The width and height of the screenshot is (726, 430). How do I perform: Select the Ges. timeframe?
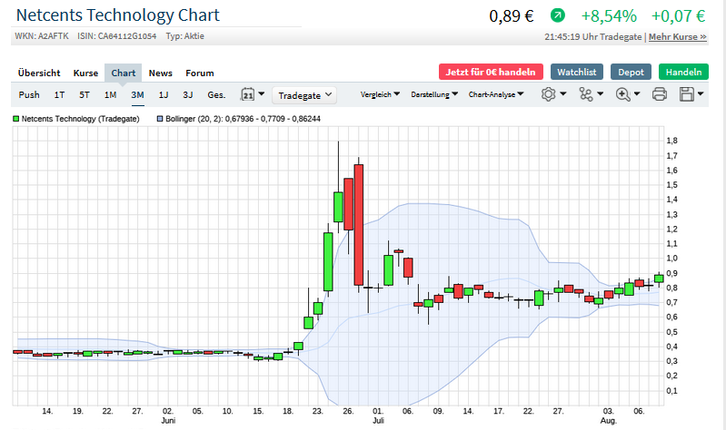pyautogui.click(x=216, y=94)
